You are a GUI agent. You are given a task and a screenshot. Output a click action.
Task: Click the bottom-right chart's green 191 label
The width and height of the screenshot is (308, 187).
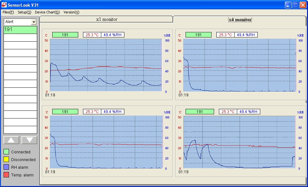pyautogui.click(x=200, y=111)
